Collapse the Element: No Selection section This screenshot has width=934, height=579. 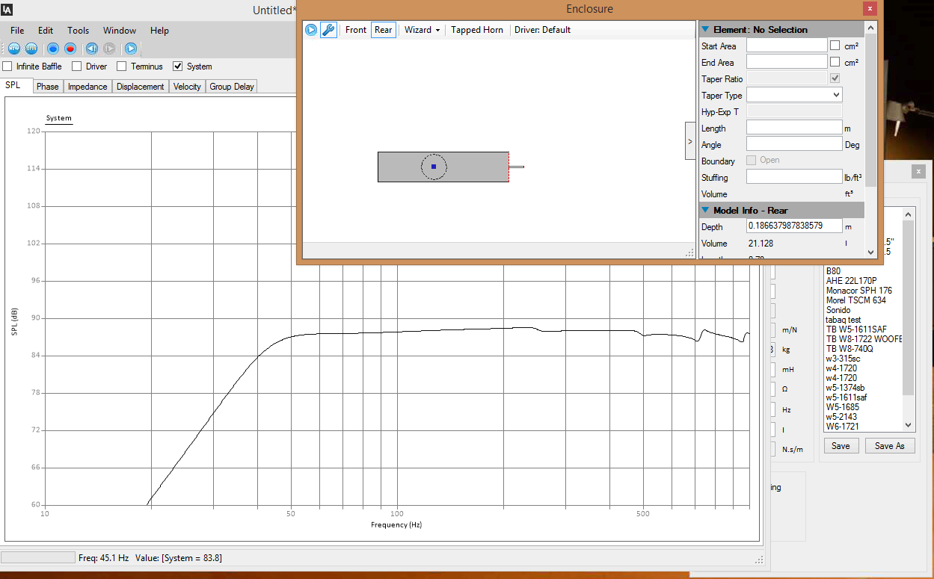(x=705, y=30)
